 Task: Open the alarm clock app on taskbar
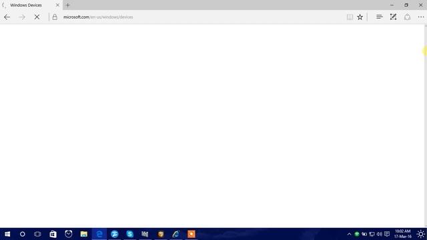coord(68,234)
